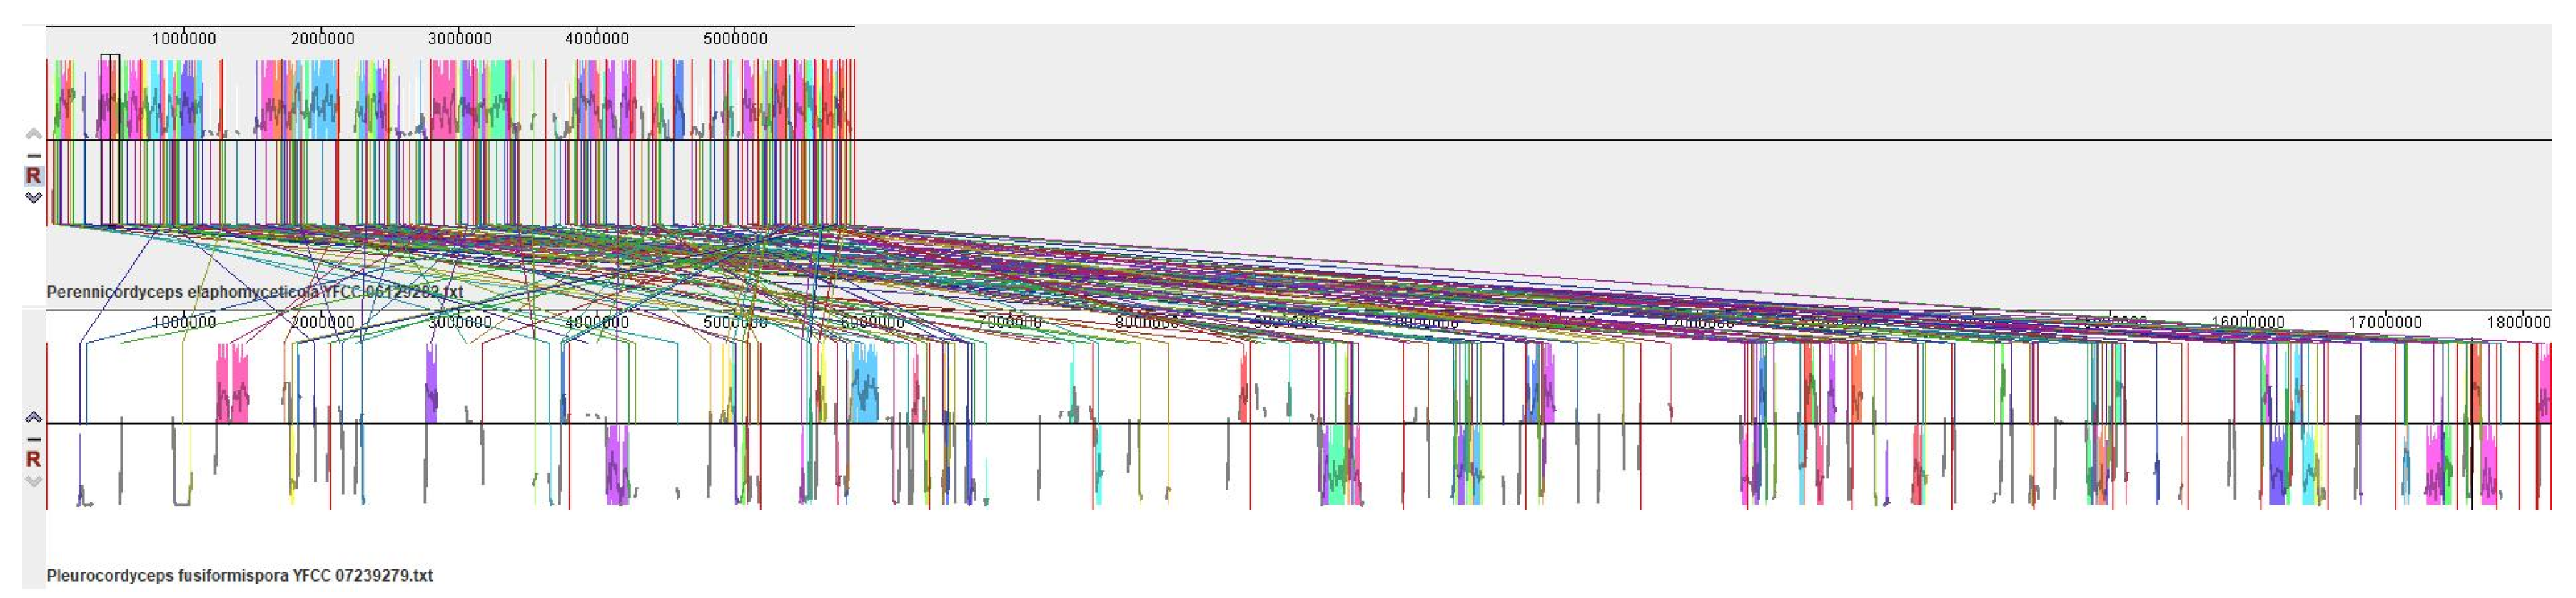Move the Pleurocordyceps genome down
Screen dimensions: 2576x598
click(x=33, y=481)
